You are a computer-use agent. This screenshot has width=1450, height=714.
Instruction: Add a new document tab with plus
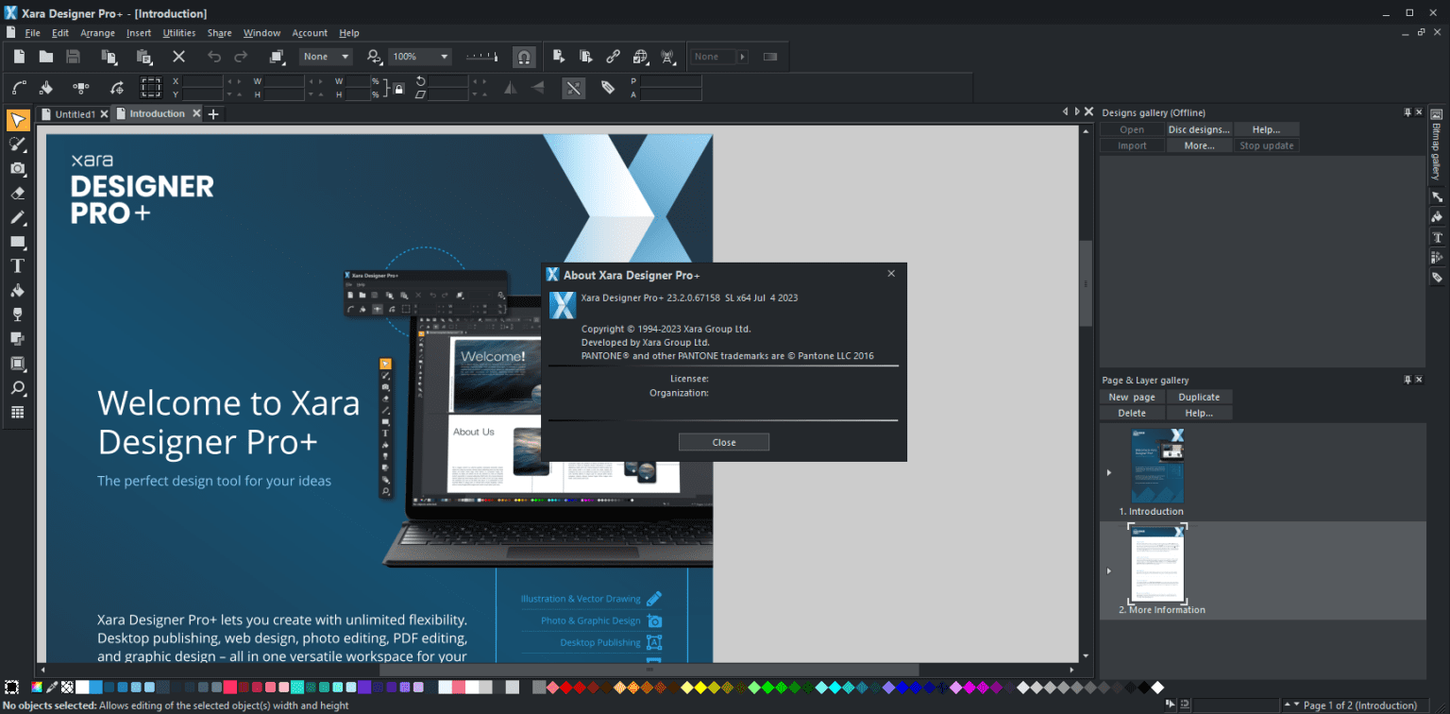pos(213,114)
